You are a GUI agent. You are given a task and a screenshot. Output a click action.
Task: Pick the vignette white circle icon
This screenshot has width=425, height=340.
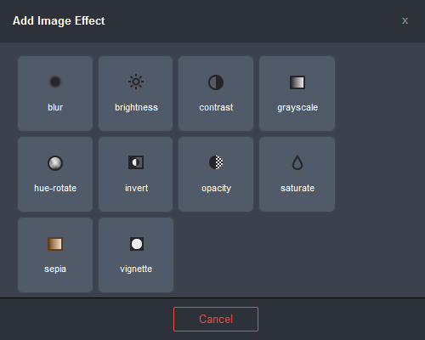pos(137,244)
